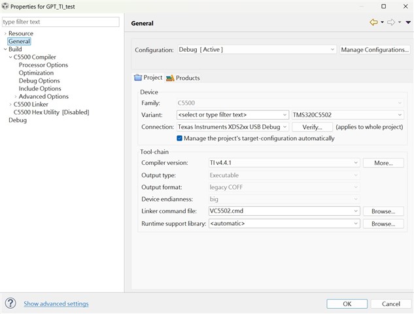
Task: Click the back navigation arrow icon
Action: [373, 22]
